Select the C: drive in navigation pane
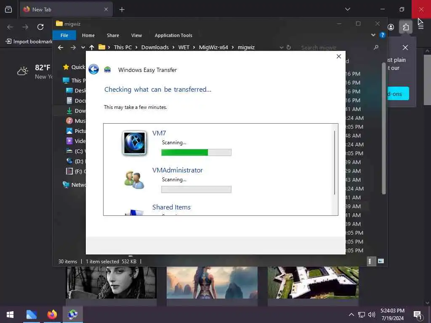This screenshot has height=323, width=431. pos(76,151)
